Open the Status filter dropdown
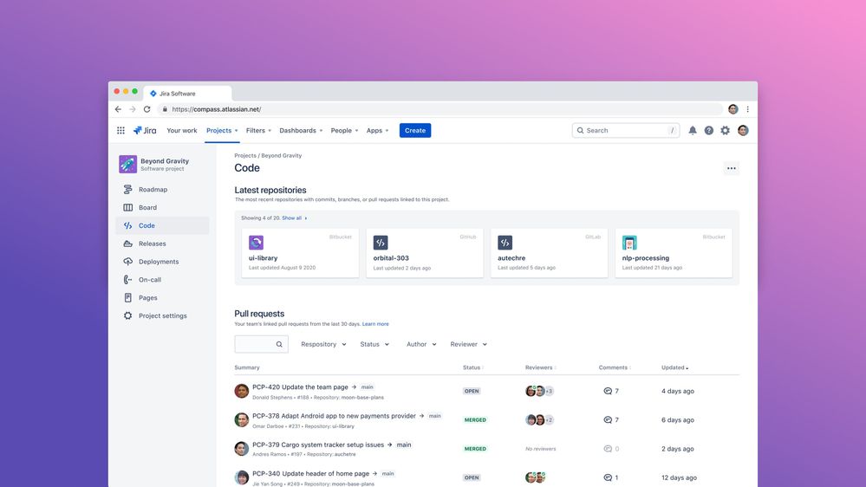 coord(374,344)
